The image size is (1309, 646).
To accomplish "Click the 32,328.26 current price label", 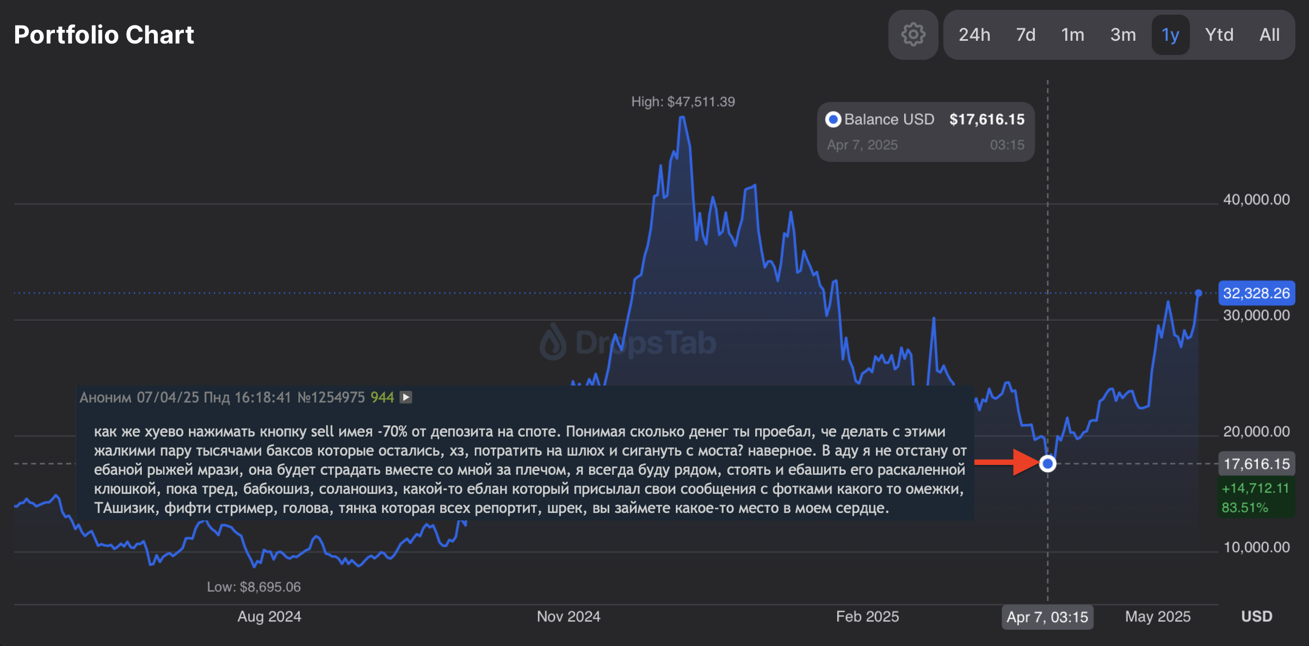I will click(1256, 294).
